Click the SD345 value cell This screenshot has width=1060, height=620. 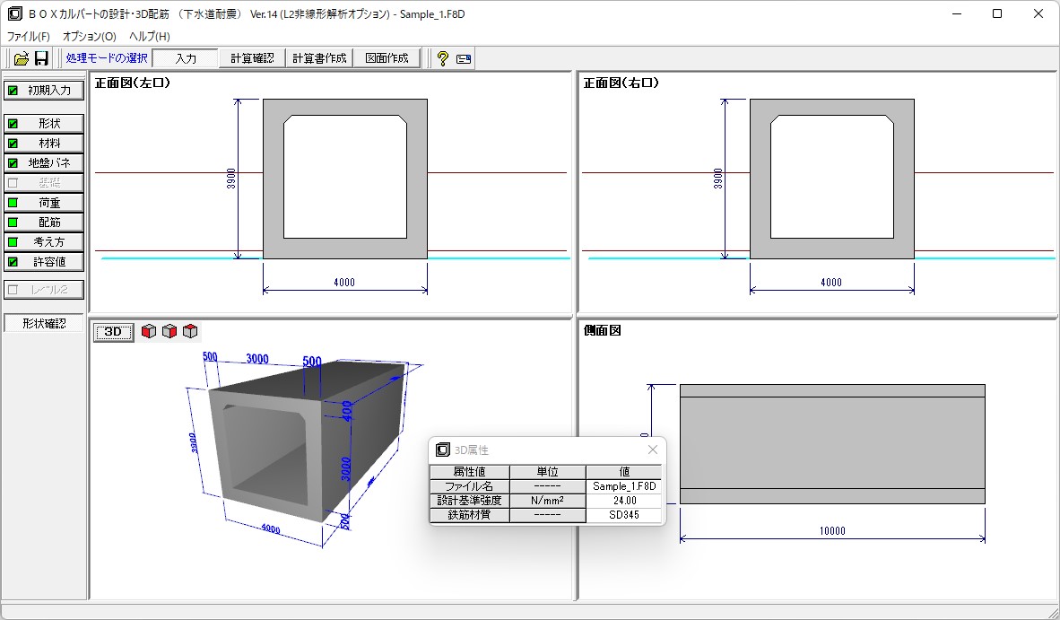[x=624, y=515]
